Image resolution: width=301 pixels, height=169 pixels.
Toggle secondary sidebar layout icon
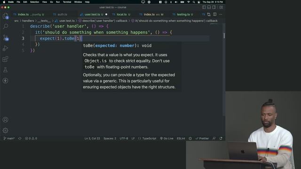(x=214, y=8)
